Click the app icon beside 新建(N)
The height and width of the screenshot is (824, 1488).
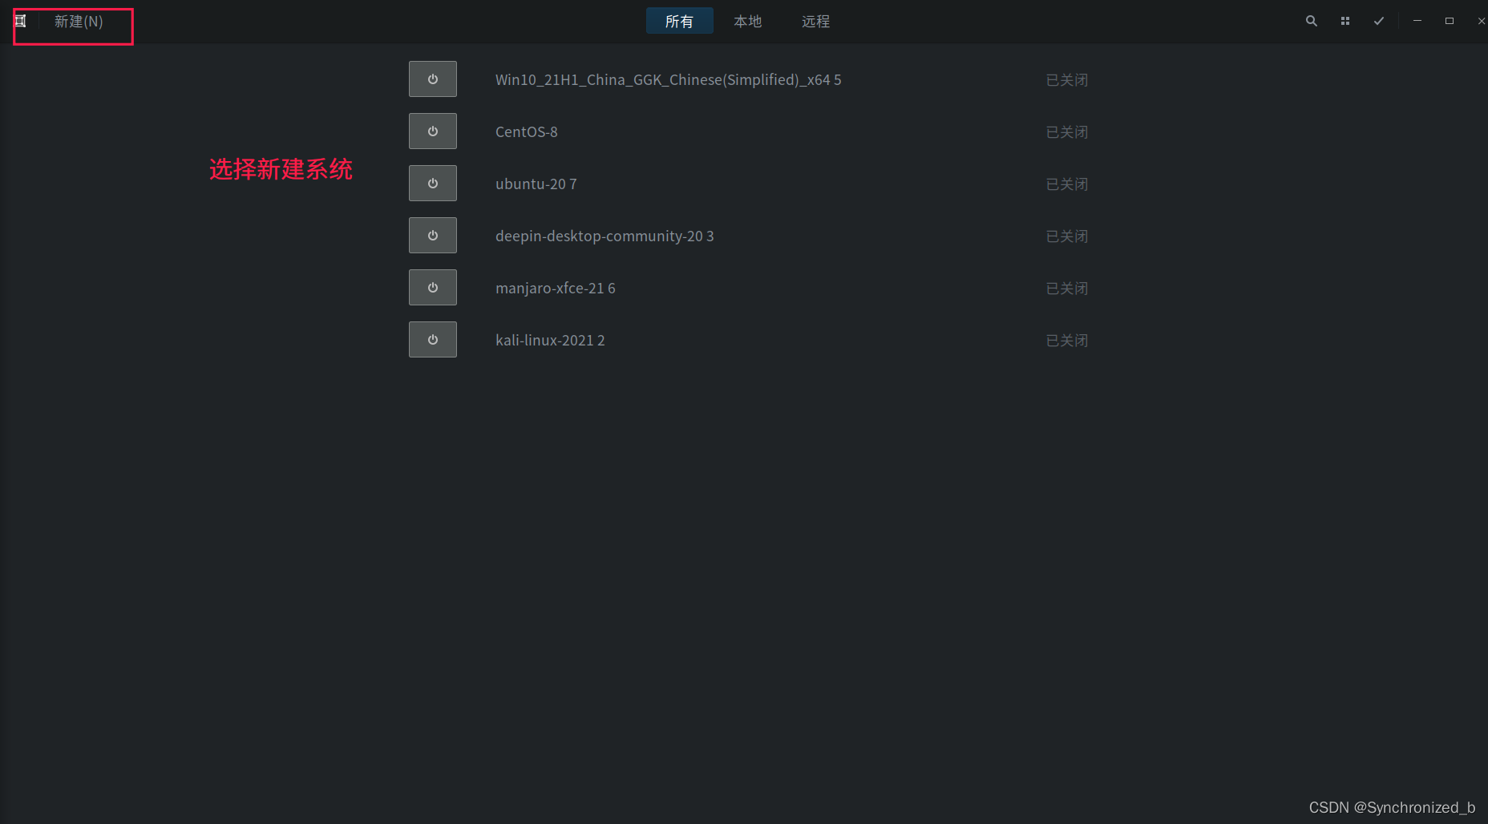[21, 22]
